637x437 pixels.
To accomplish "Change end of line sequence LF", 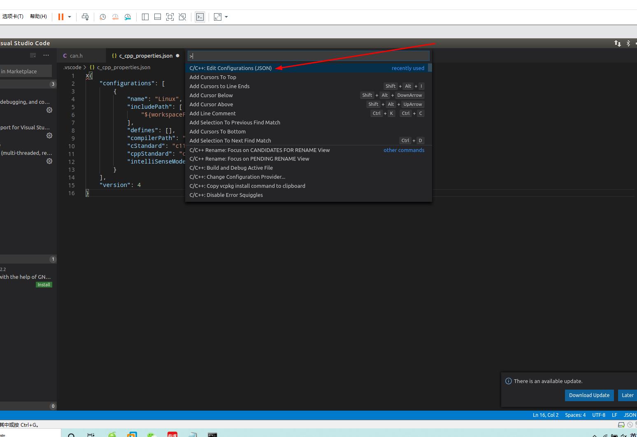I will tap(614, 415).
